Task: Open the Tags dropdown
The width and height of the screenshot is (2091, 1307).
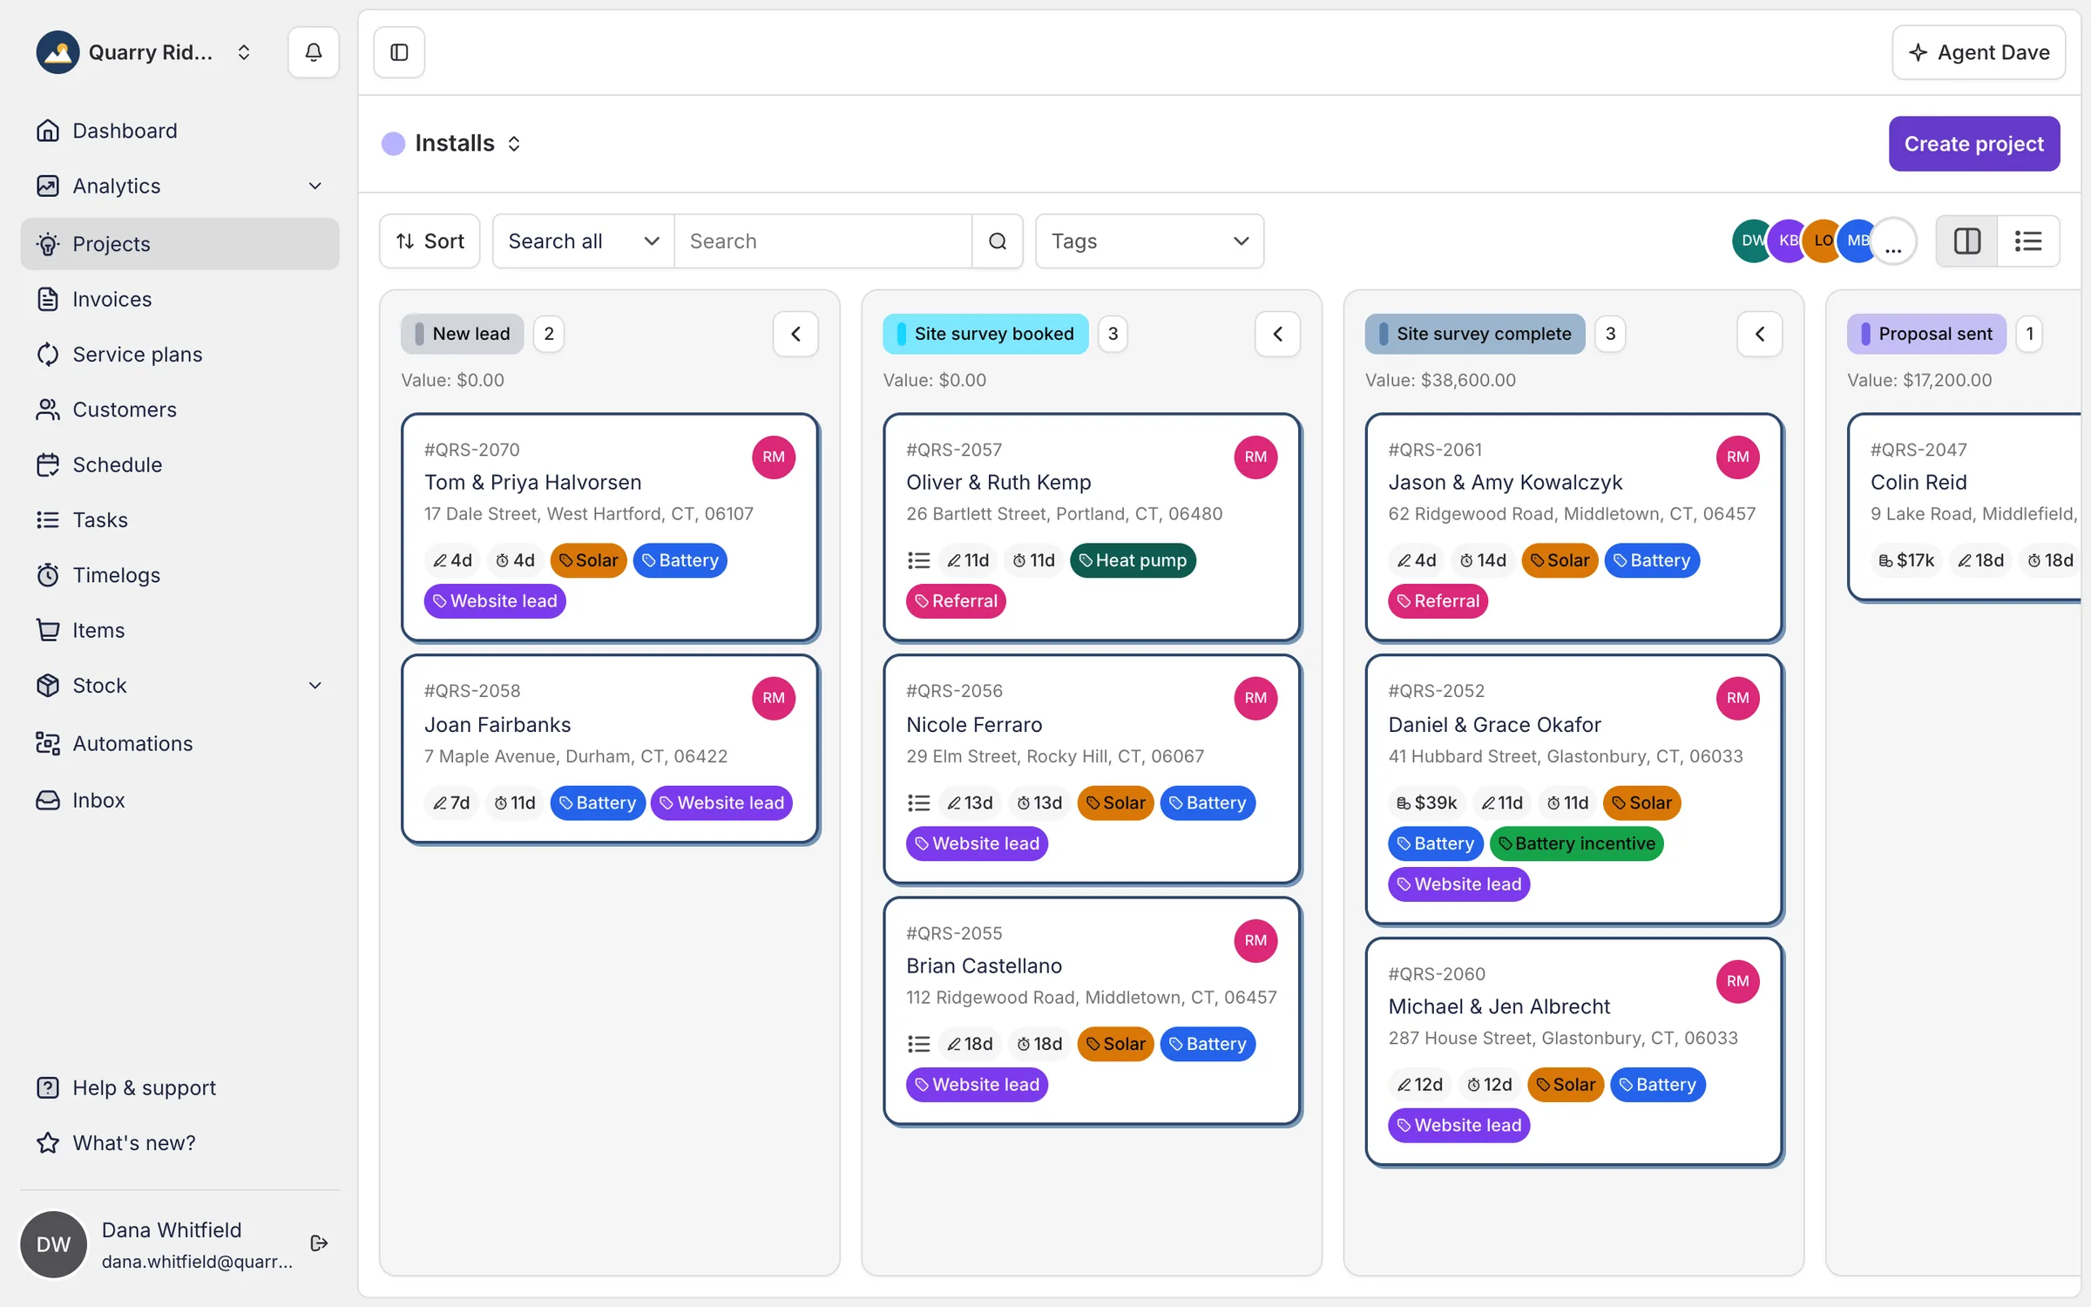Action: [x=1149, y=241]
